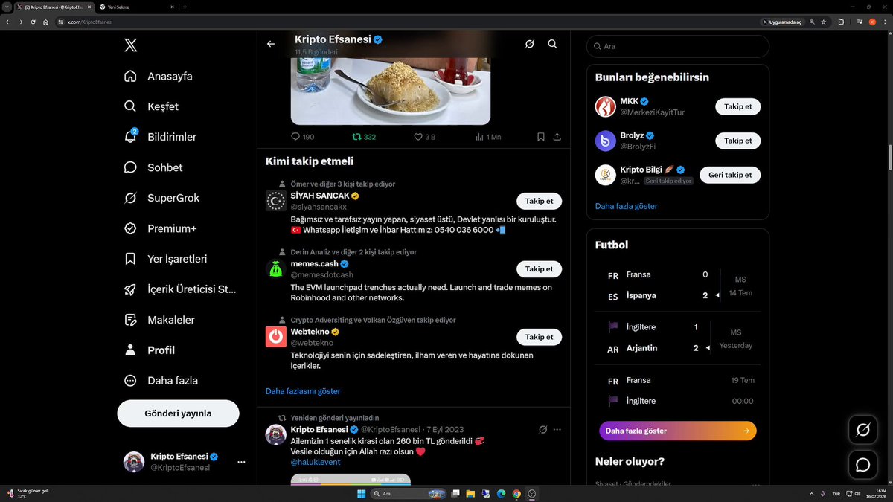Screen dimensions: 893x502
Task: Reload the page in the browser toolbar
Action: (x=33, y=22)
